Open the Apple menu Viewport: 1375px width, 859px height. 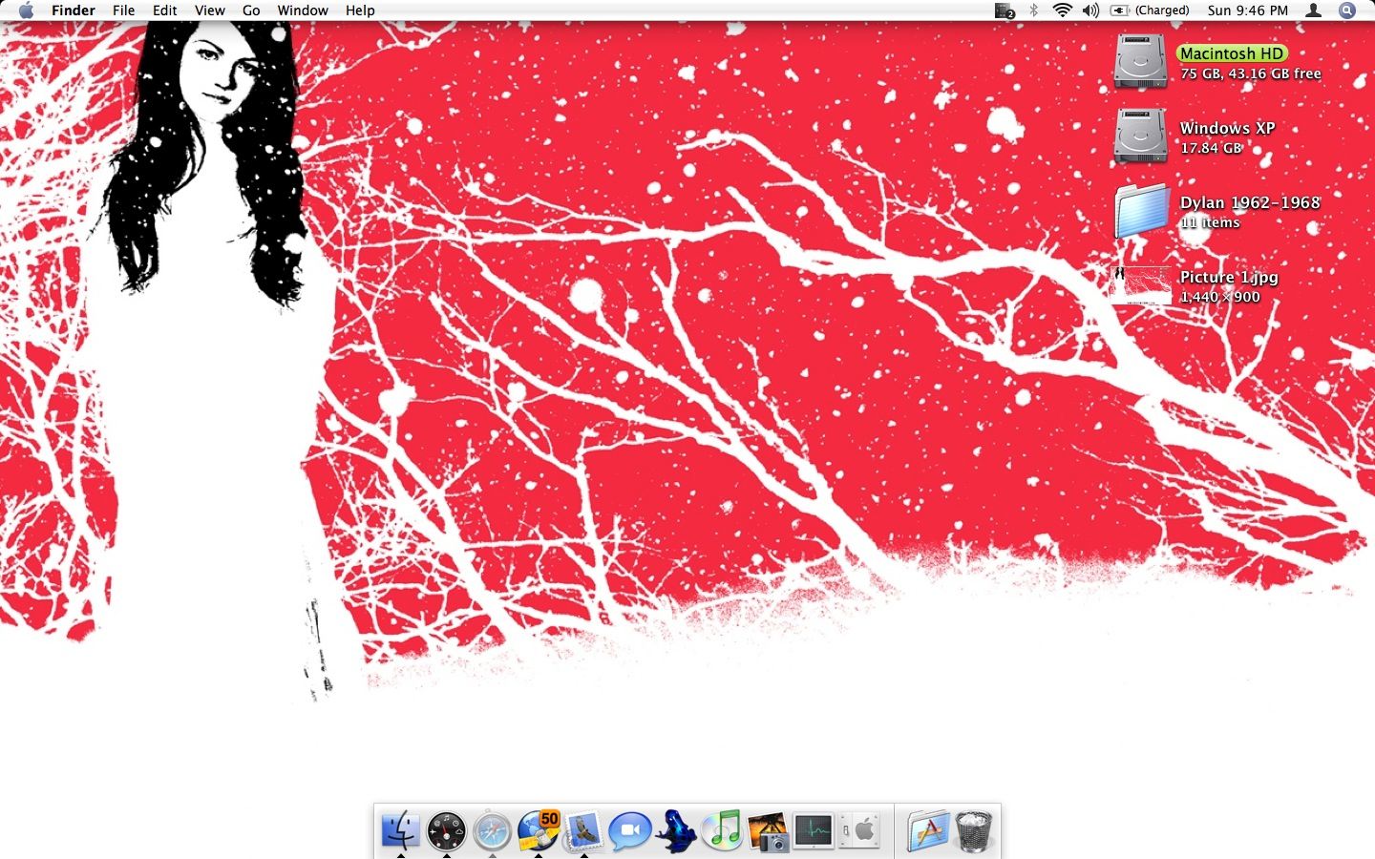click(x=26, y=10)
